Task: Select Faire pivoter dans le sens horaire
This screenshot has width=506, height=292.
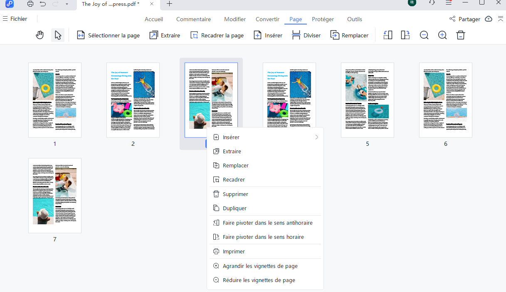Action: [263, 237]
